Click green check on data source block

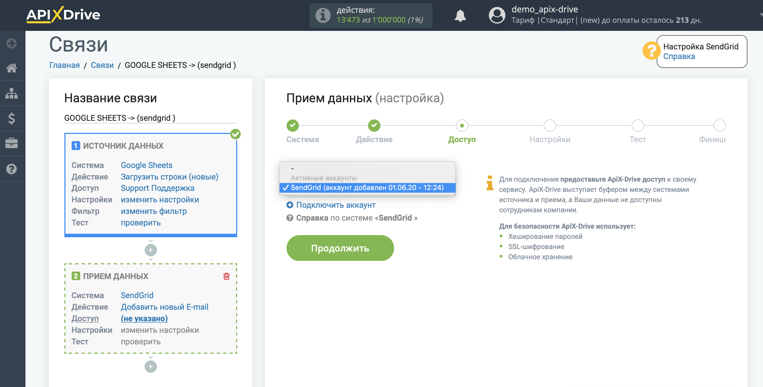[236, 134]
